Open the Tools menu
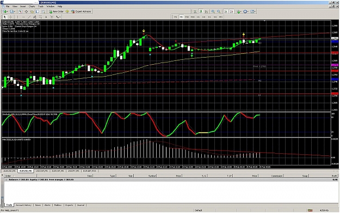This screenshot has width=340, height=213. click(x=41, y=7)
